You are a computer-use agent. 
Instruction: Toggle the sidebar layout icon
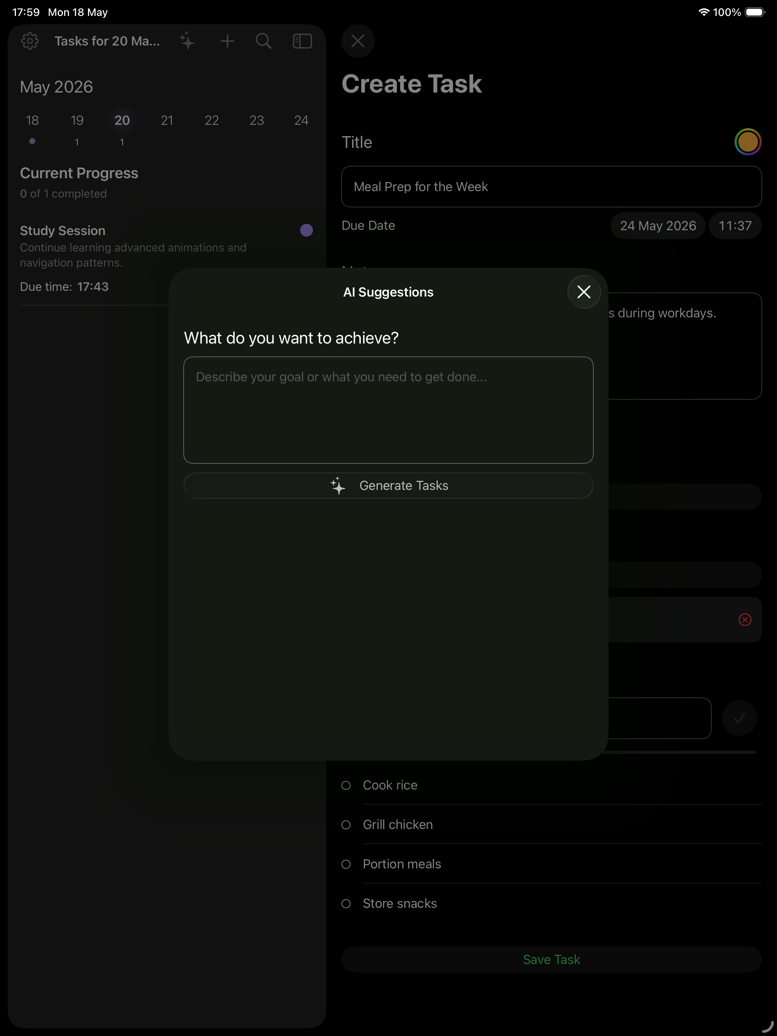click(302, 41)
